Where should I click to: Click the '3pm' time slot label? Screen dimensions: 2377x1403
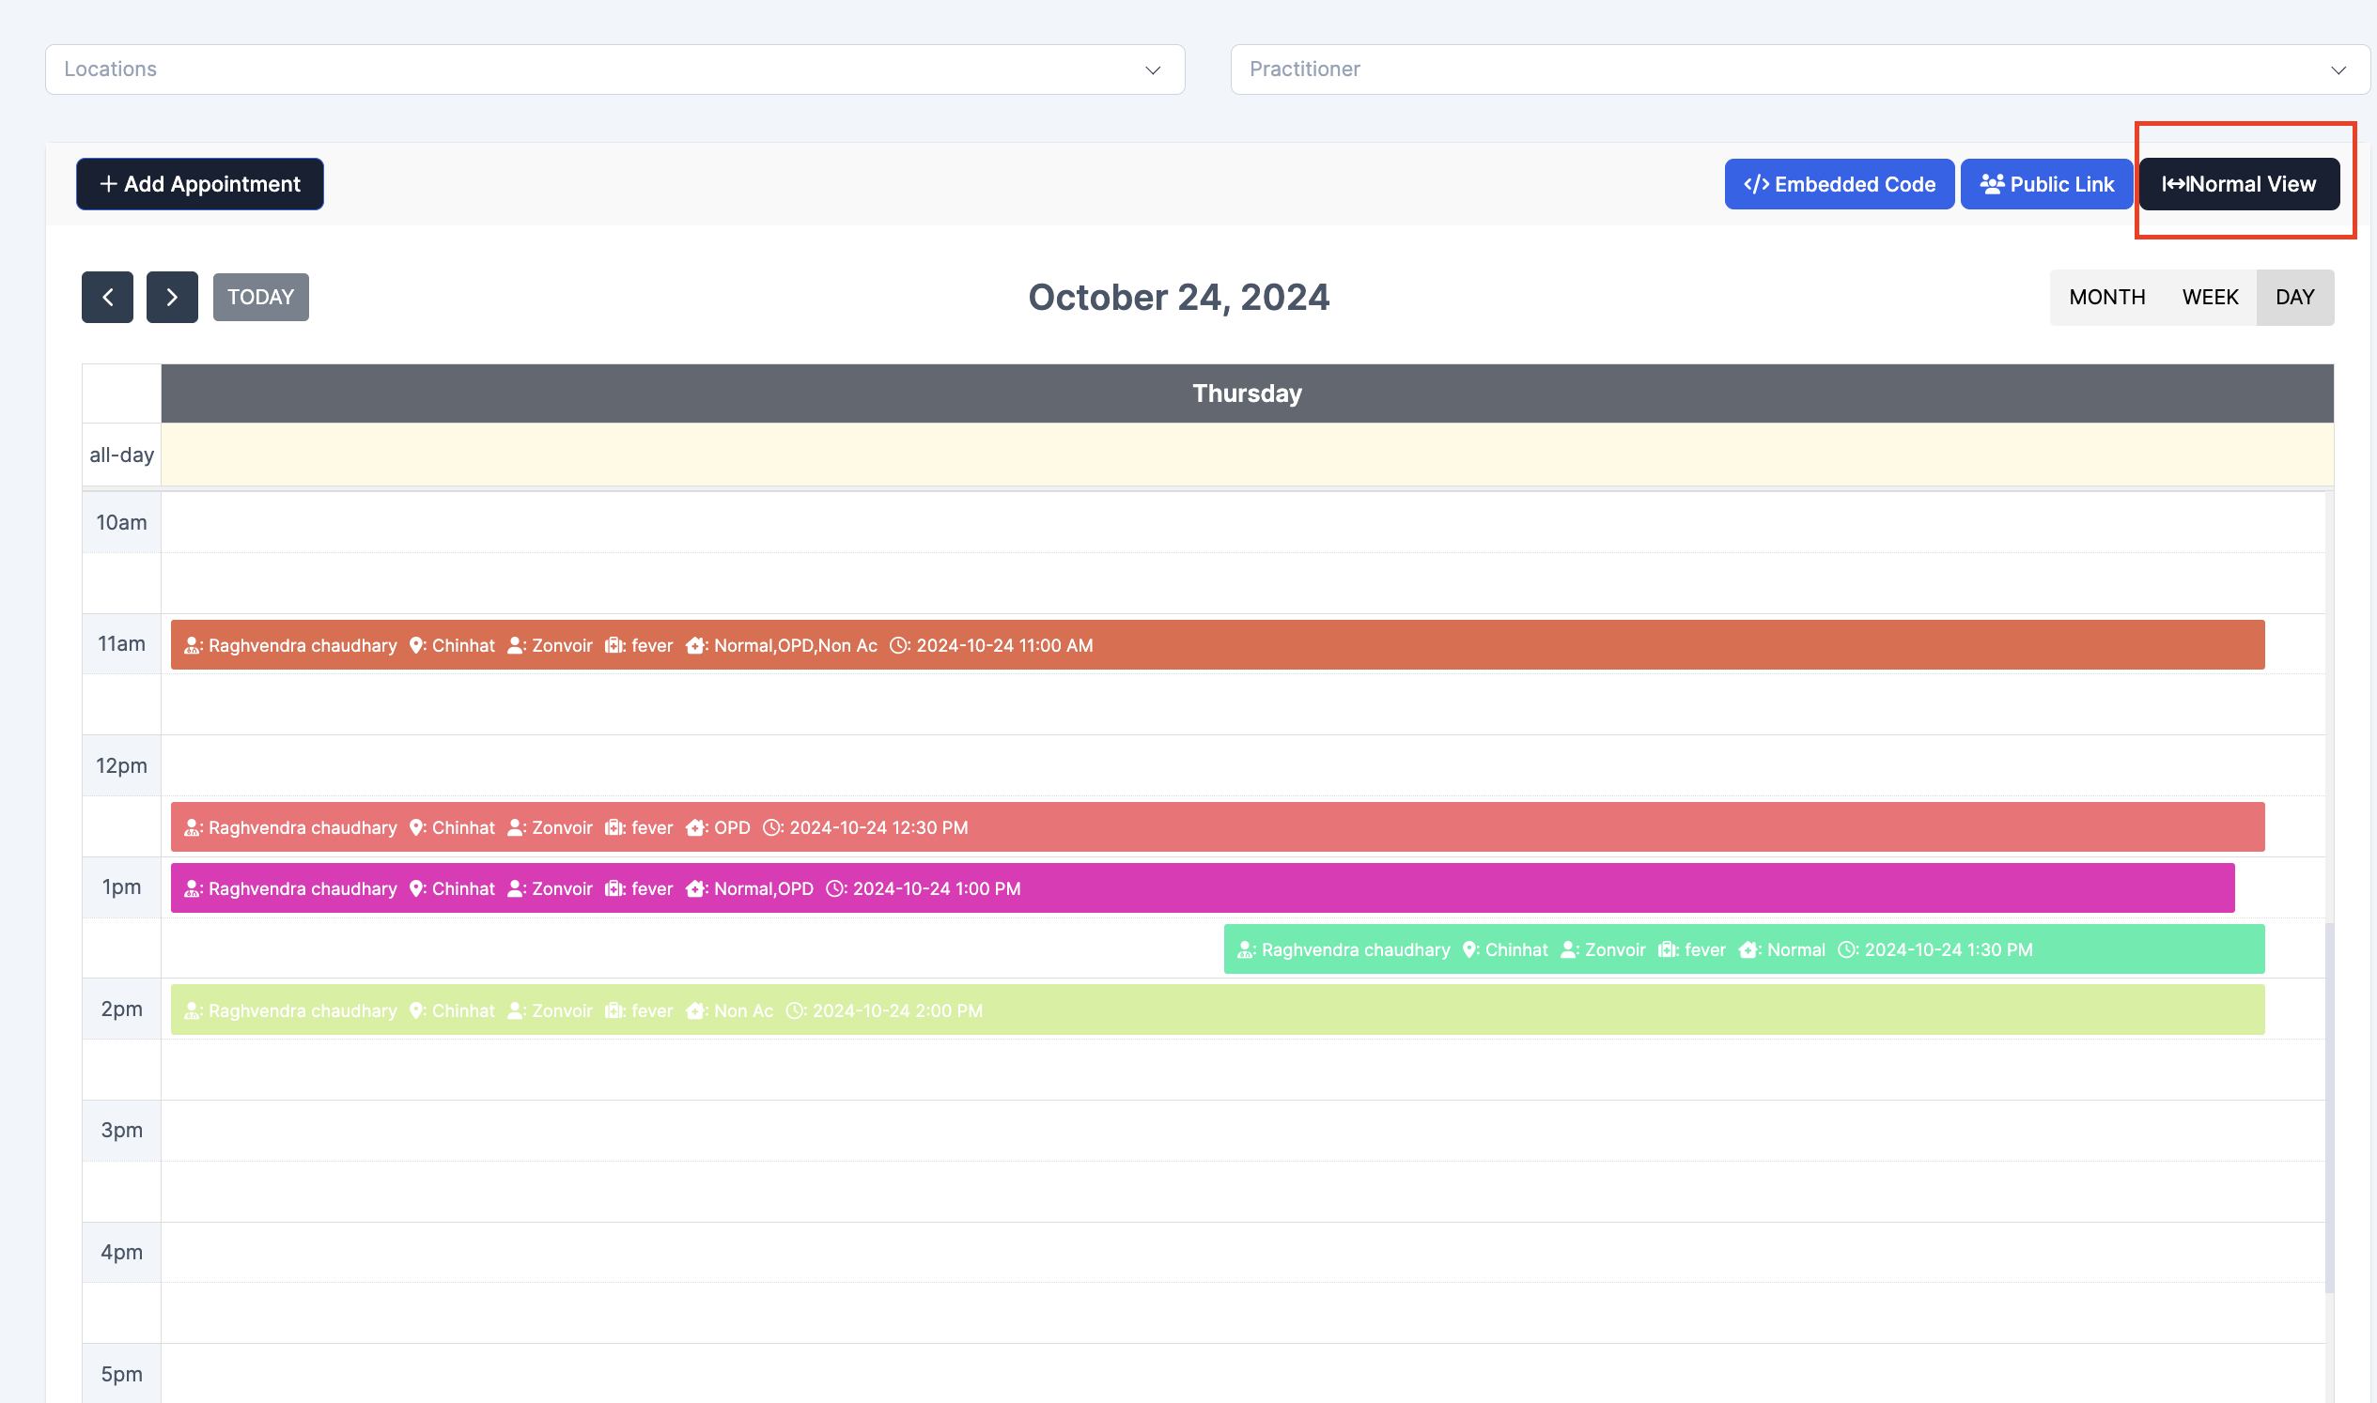[121, 1130]
